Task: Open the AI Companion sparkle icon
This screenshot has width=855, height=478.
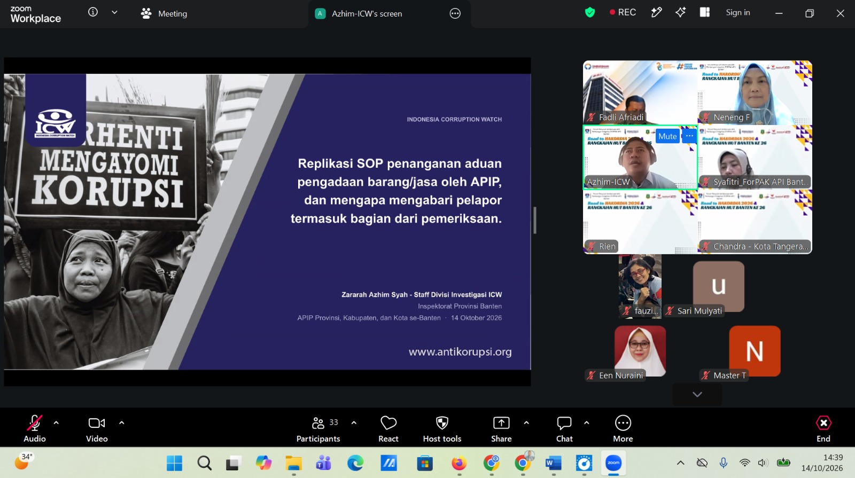Action: click(x=680, y=12)
